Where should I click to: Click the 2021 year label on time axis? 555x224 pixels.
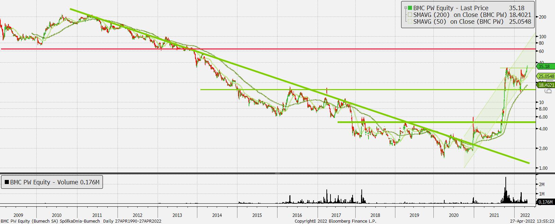[494, 215]
